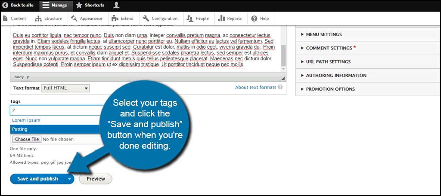Open the Configuration admin menu
Screen dimensions: 441x196
point(160,18)
